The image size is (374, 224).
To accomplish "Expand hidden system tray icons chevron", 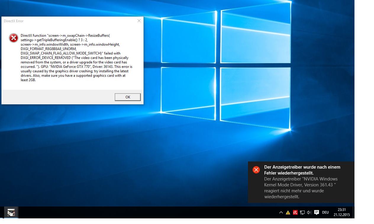I will pos(281,212).
